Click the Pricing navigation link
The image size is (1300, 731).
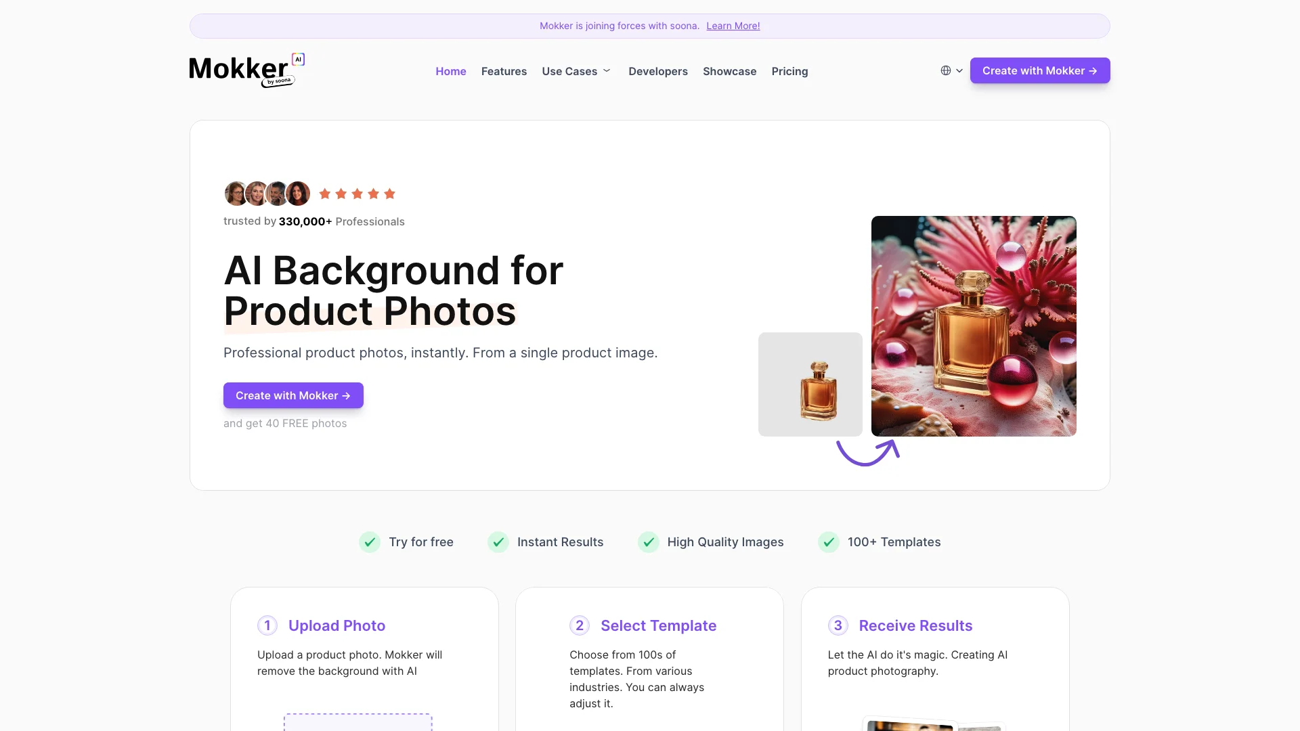(x=789, y=70)
